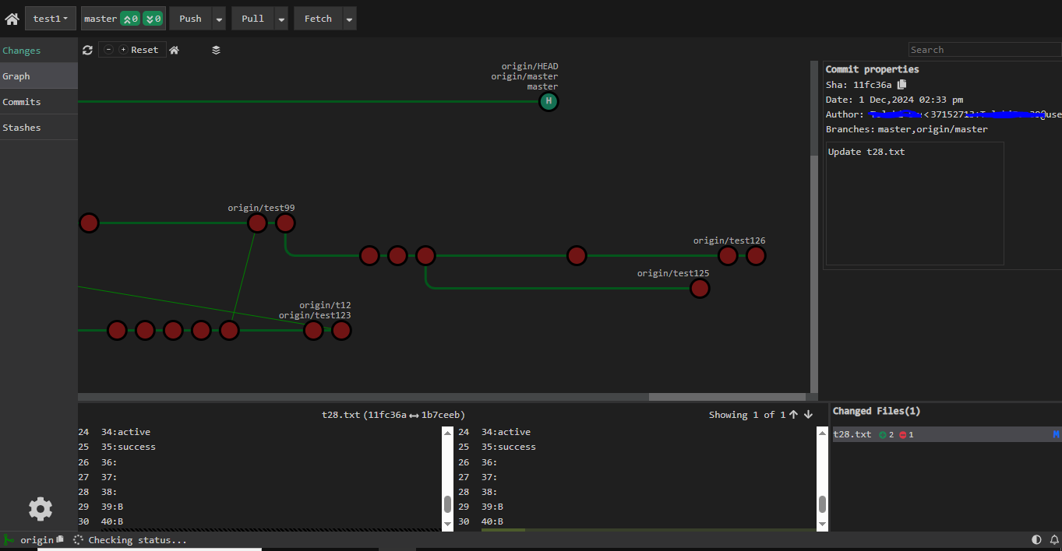
Task: Go to previous diff change arrow
Action: (x=793, y=415)
